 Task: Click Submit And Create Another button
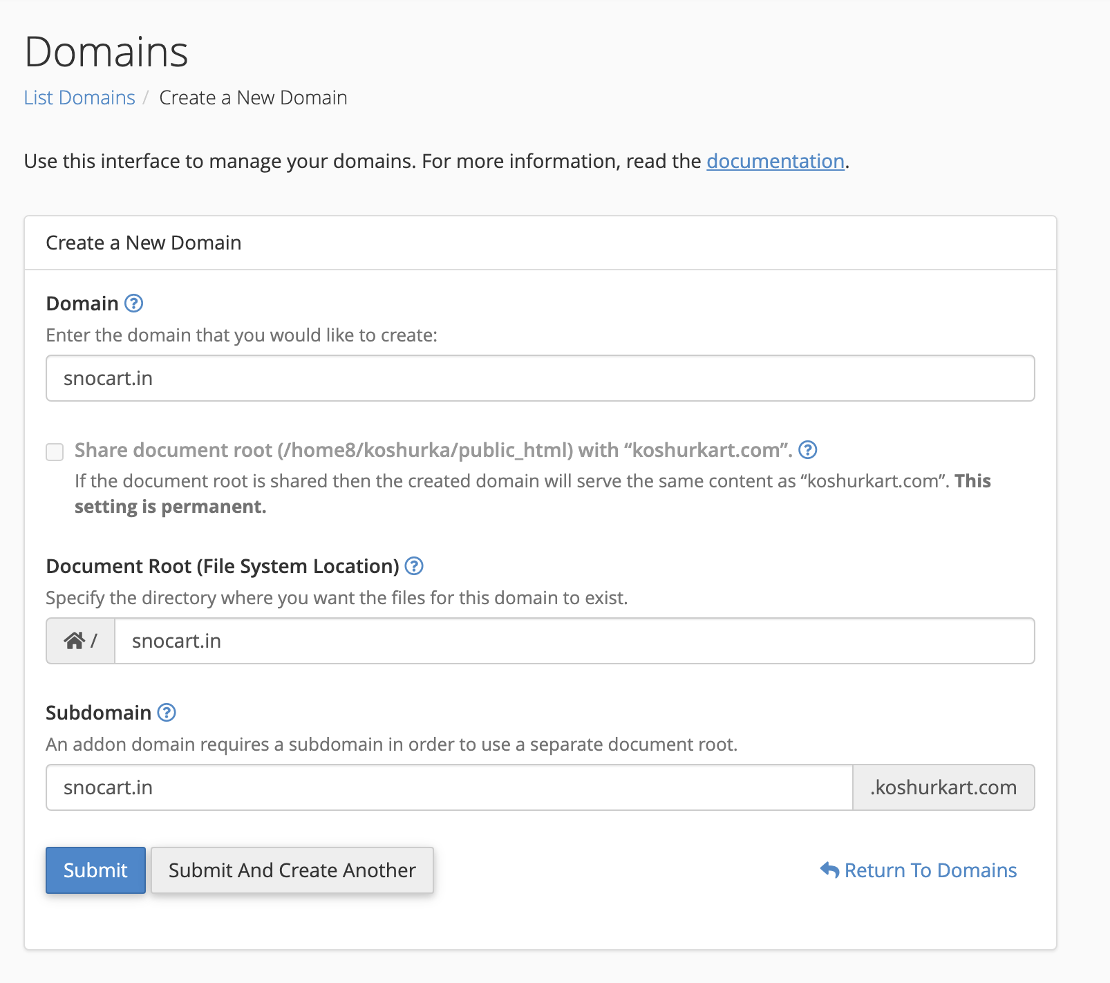point(292,870)
